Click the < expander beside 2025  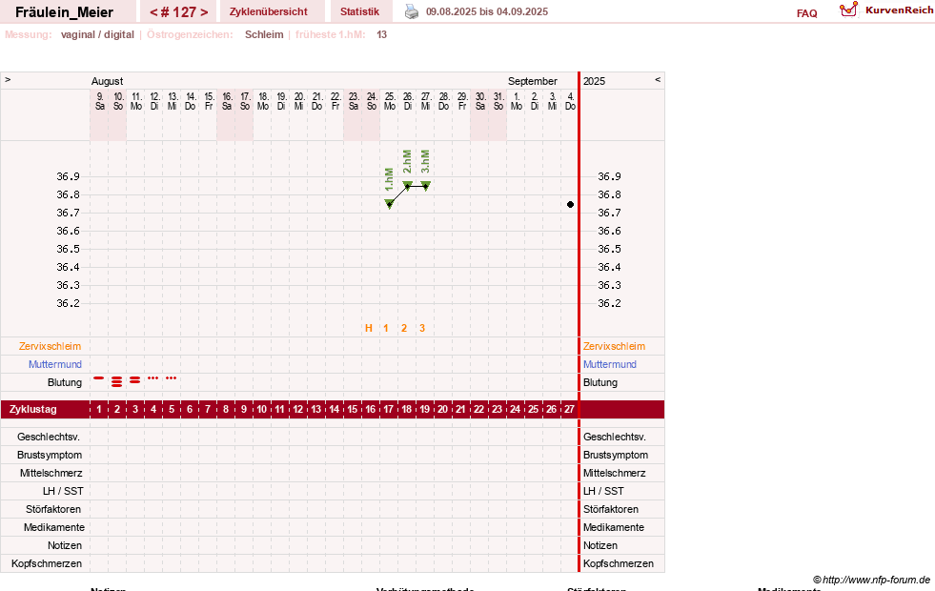tap(658, 79)
